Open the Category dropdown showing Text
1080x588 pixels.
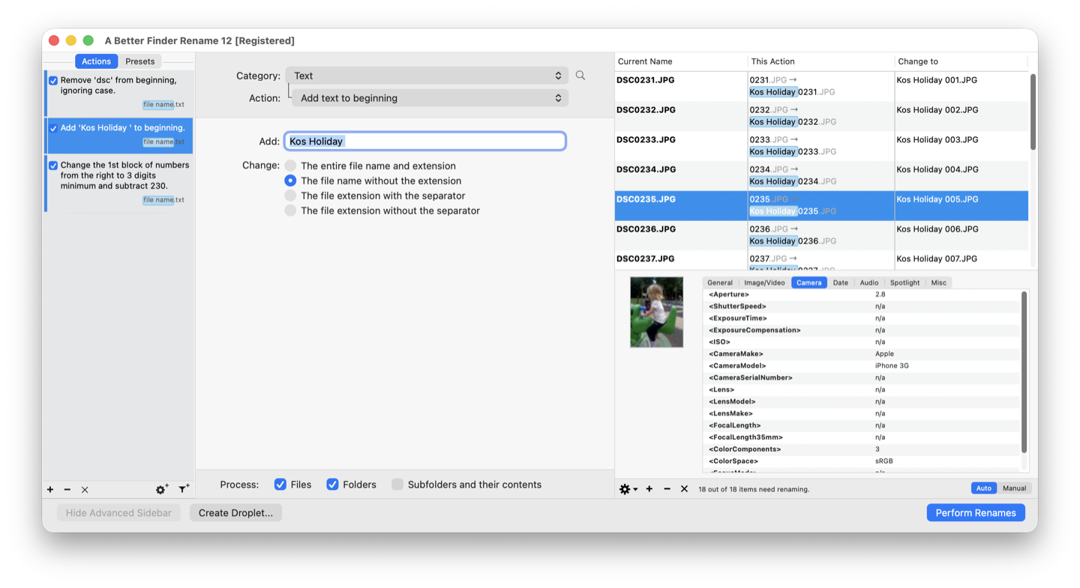click(427, 76)
